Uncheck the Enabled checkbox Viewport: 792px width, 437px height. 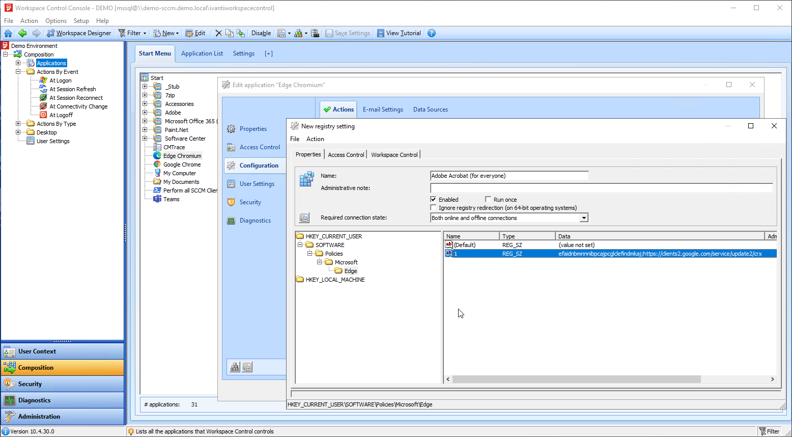pos(434,200)
